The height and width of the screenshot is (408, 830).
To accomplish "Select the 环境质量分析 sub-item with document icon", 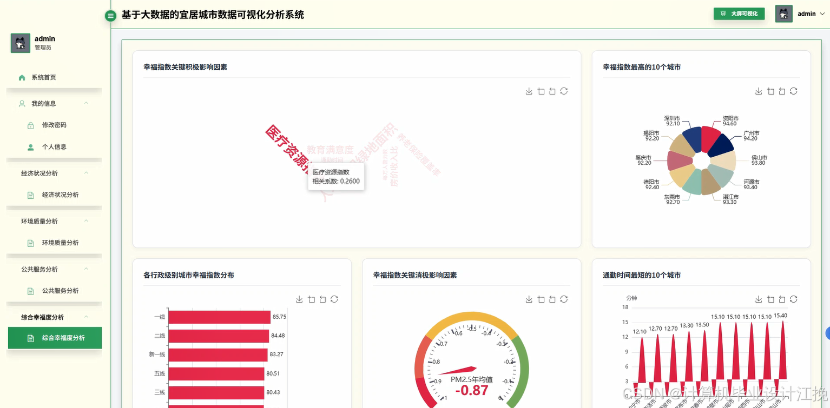I will coord(54,243).
